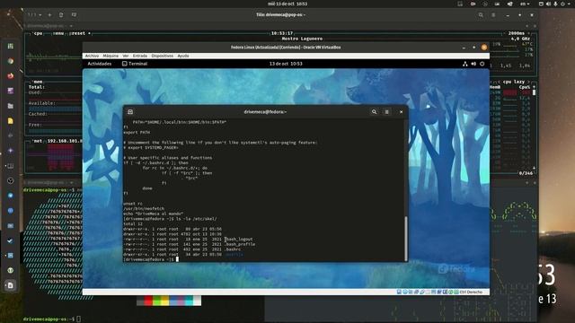The width and height of the screenshot is (575, 323).
Task: Click the microphone icon in top panel
Action: point(555,4)
